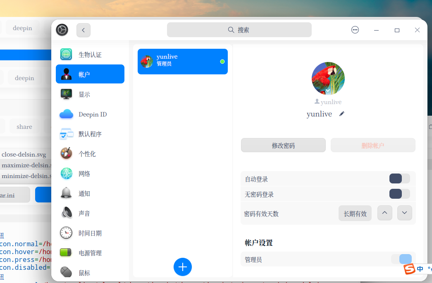This screenshot has height=283, width=432.
Task: Open avatar chooser on the parrot picture
Action: pos(328,78)
